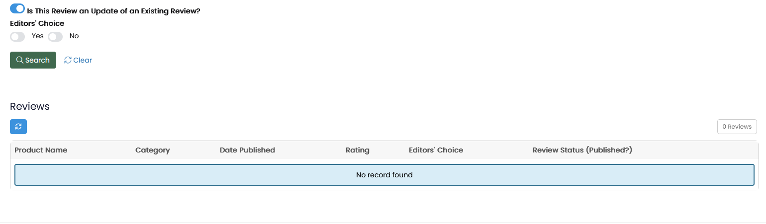Click the No label under Editors' Choice
Image resolution: width=766 pixels, height=224 pixels.
(74, 36)
